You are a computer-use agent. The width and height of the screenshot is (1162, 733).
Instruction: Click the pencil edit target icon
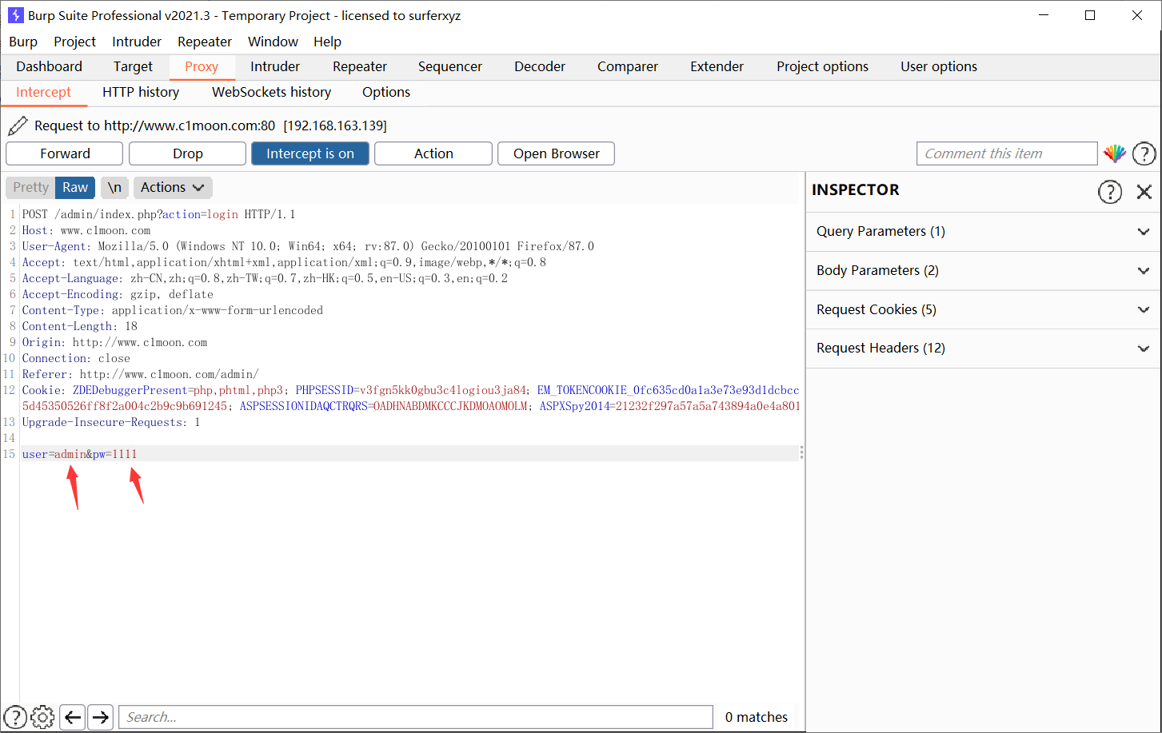(17, 125)
